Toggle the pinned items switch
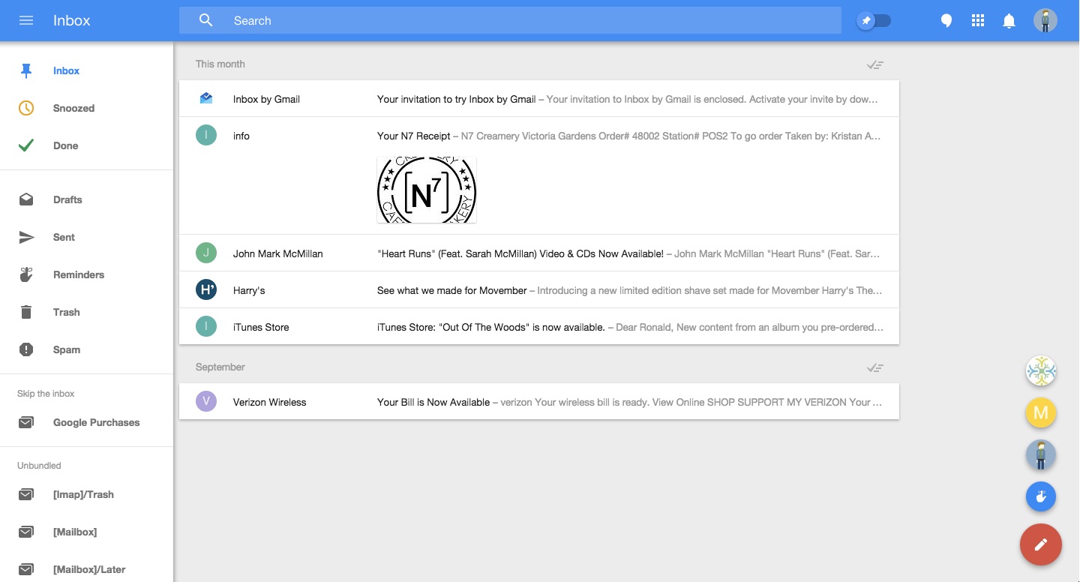The image size is (1080, 582). coord(874,21)
